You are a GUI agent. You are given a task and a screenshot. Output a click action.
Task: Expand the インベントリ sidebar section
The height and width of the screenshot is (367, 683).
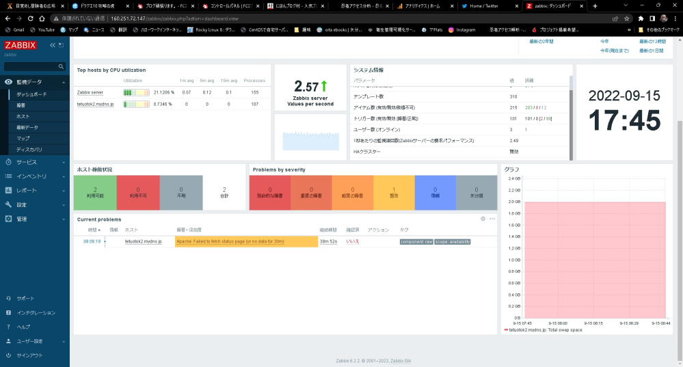click(31, 176)
